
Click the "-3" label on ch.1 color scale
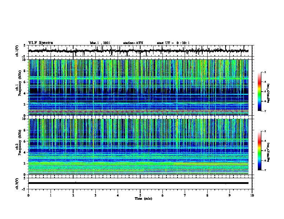pos(265,72)
